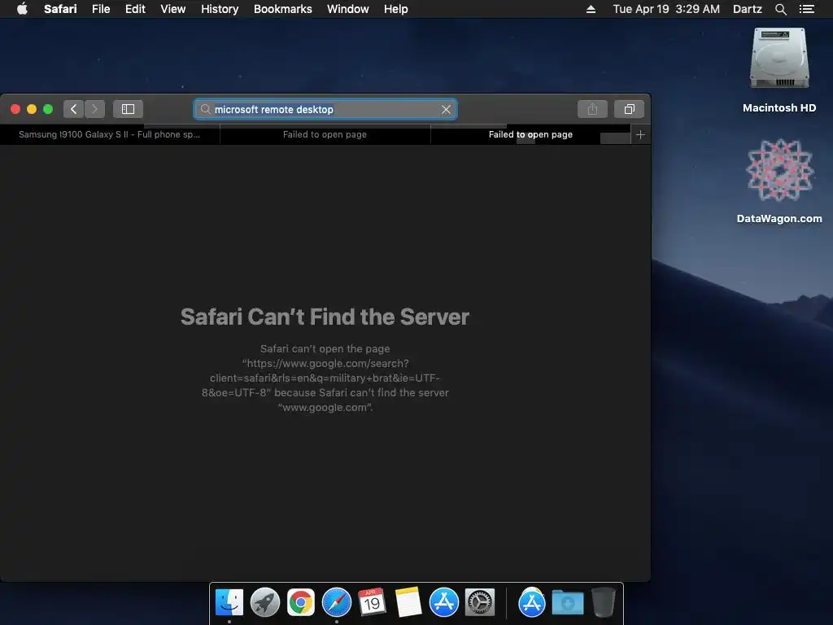Open the Downloads folder in Dock

coord(567,603)
